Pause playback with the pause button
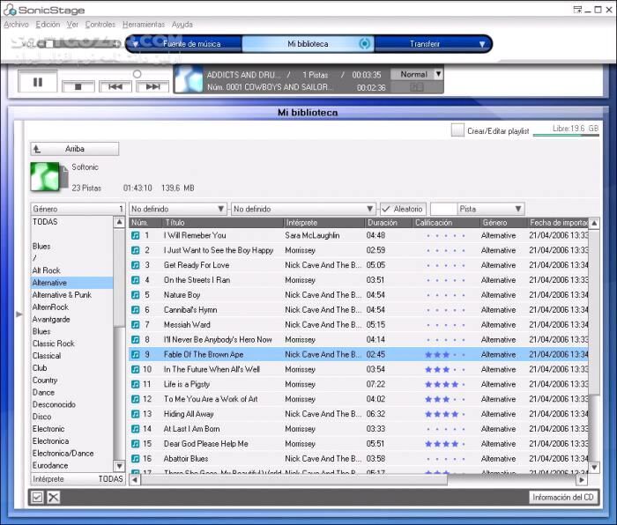Image resolution: width=617 pixels, height=525 pixels. click(38, 81)
